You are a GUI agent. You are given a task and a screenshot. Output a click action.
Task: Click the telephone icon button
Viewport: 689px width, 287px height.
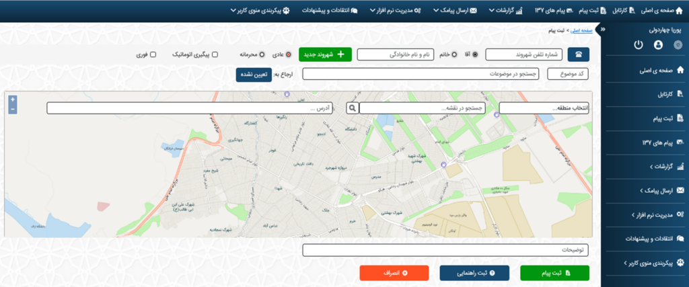pyautogui.click(x=578, y=54)
